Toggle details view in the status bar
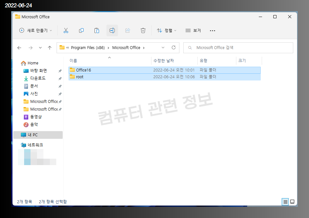 (x=285, y=202)
